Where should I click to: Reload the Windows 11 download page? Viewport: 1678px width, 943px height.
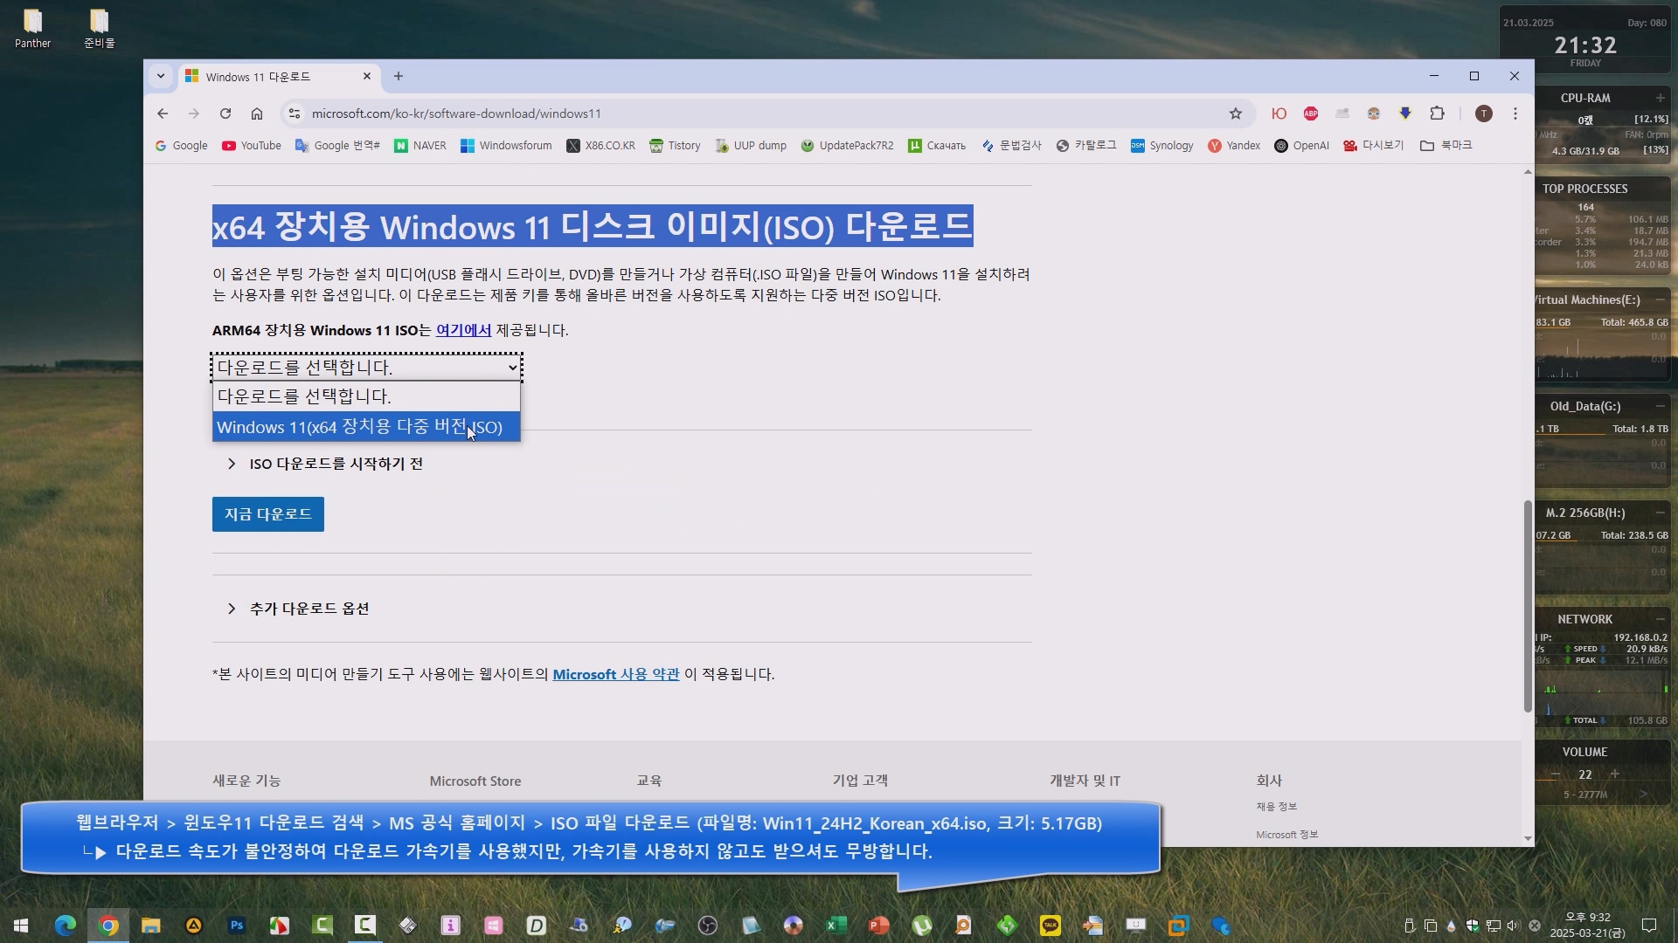[x=225, y=114]
